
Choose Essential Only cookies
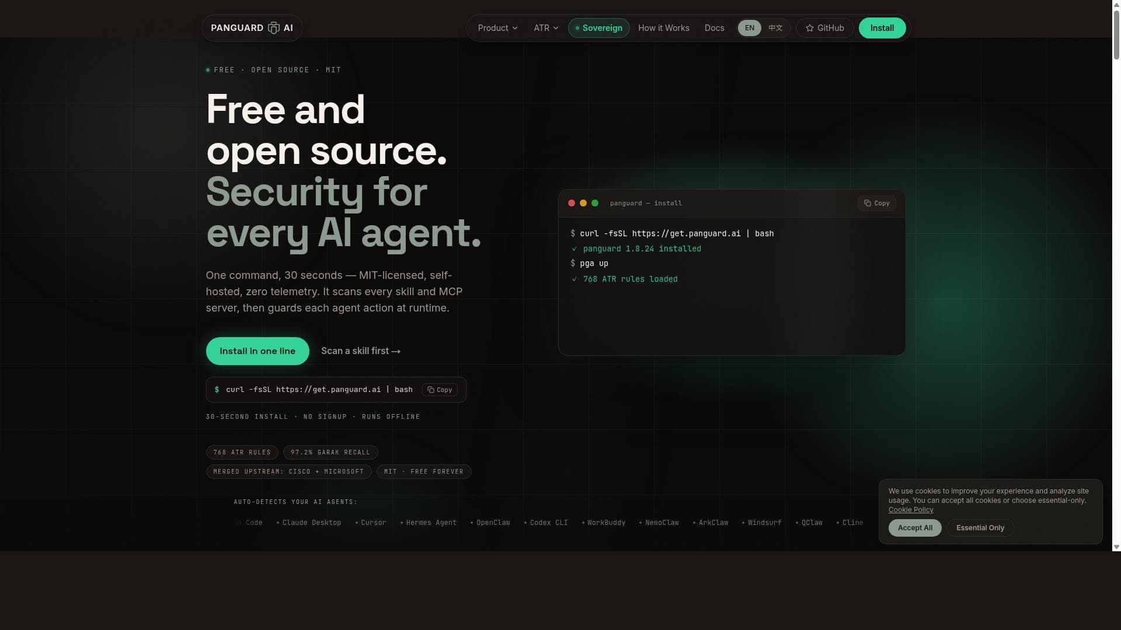tap(980, 528)
